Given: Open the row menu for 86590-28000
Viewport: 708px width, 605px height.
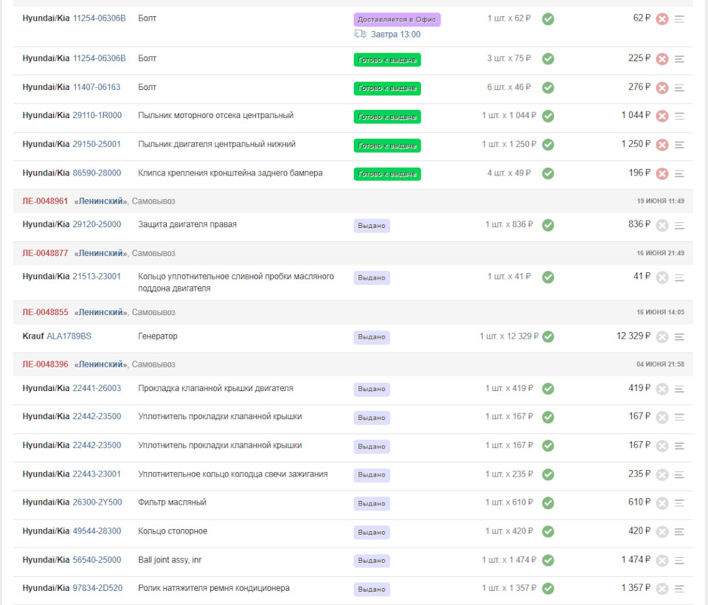Looking at the screenshot, I should pos(679,173).
